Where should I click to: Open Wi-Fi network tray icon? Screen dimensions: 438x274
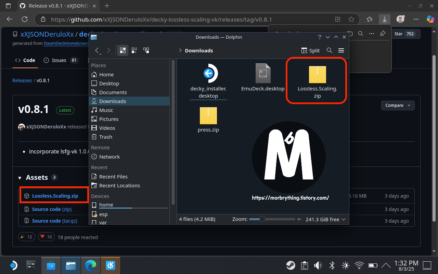coord(359,265)
